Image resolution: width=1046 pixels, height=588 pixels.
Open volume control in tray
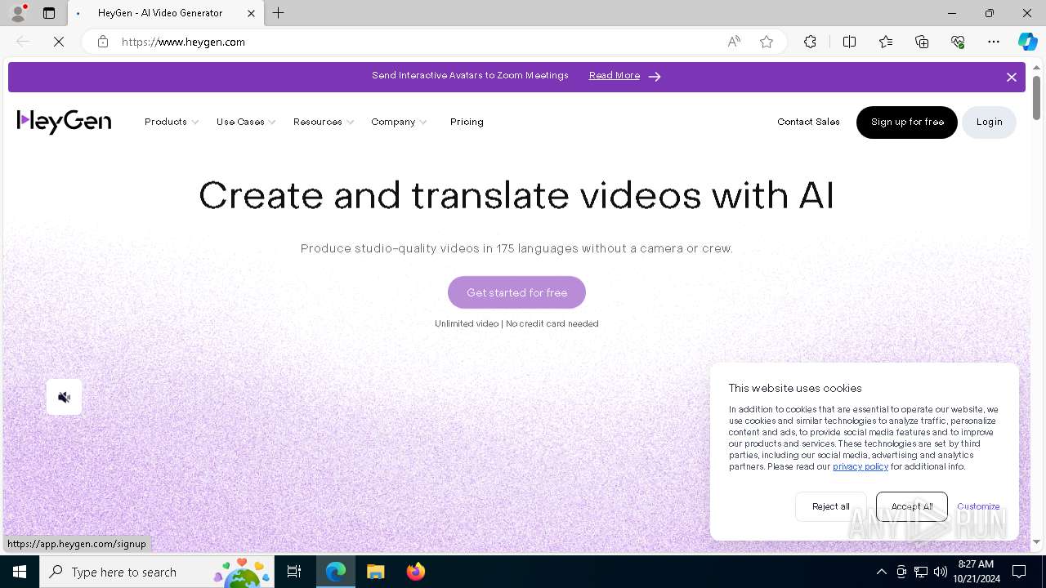click(941, 572)
